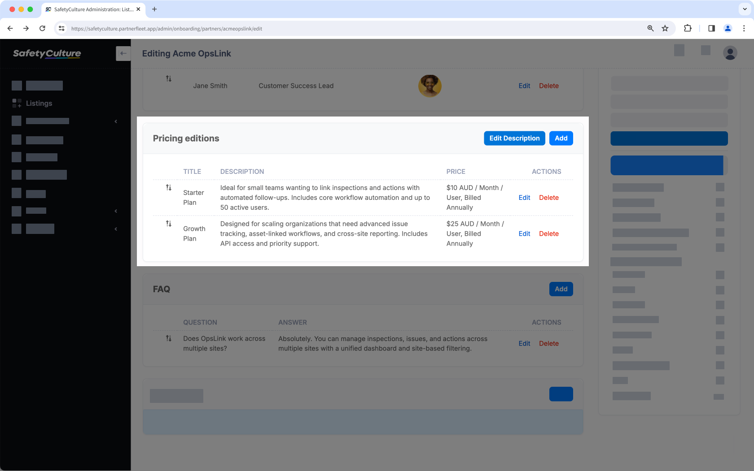Click the reorder handle for Jane Smith
Image resolution: width=754 pixels, height=471 pixels.
coord(169,78)
